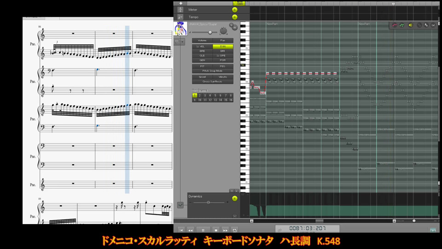The height and width of the screenshot is (249, 442).
Task: Select output channel 16
Action: [231, 100]
